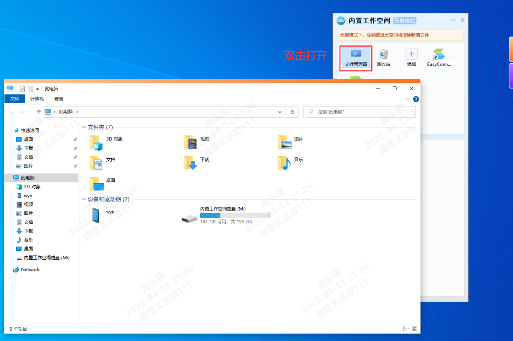Select pinned 桌面 under quick access
Viewport: 513px width, 341px height.
tap(28, 139)
